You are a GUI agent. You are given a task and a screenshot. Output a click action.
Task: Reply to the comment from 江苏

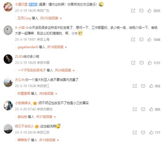(x=143, y=133)
